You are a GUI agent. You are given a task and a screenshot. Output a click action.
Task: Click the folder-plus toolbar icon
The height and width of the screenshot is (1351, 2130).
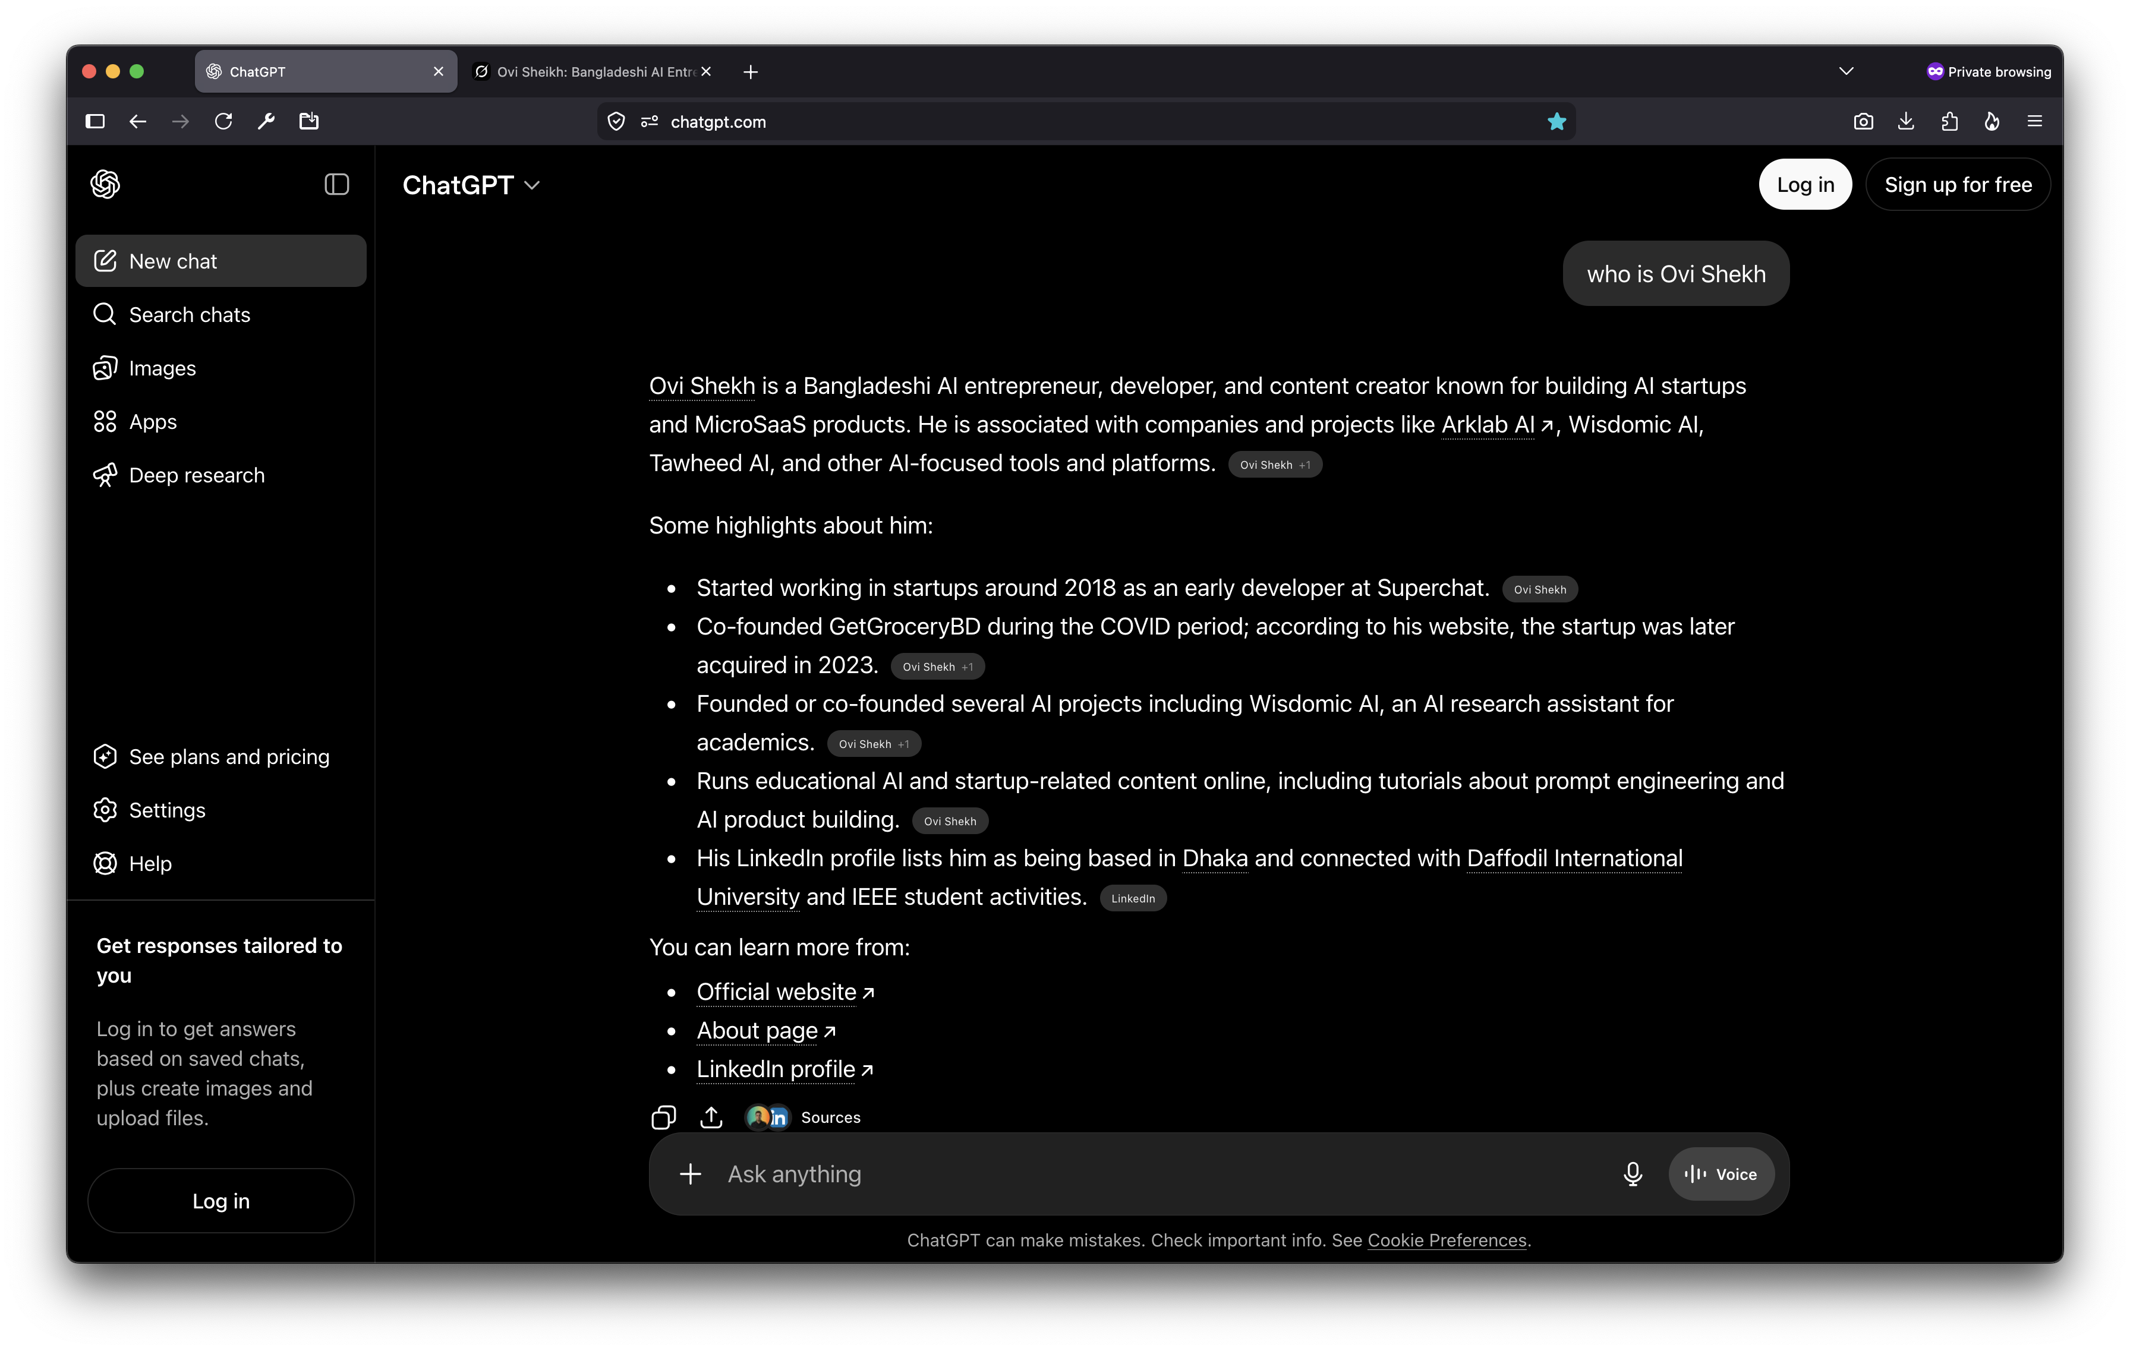pos(308,121)
